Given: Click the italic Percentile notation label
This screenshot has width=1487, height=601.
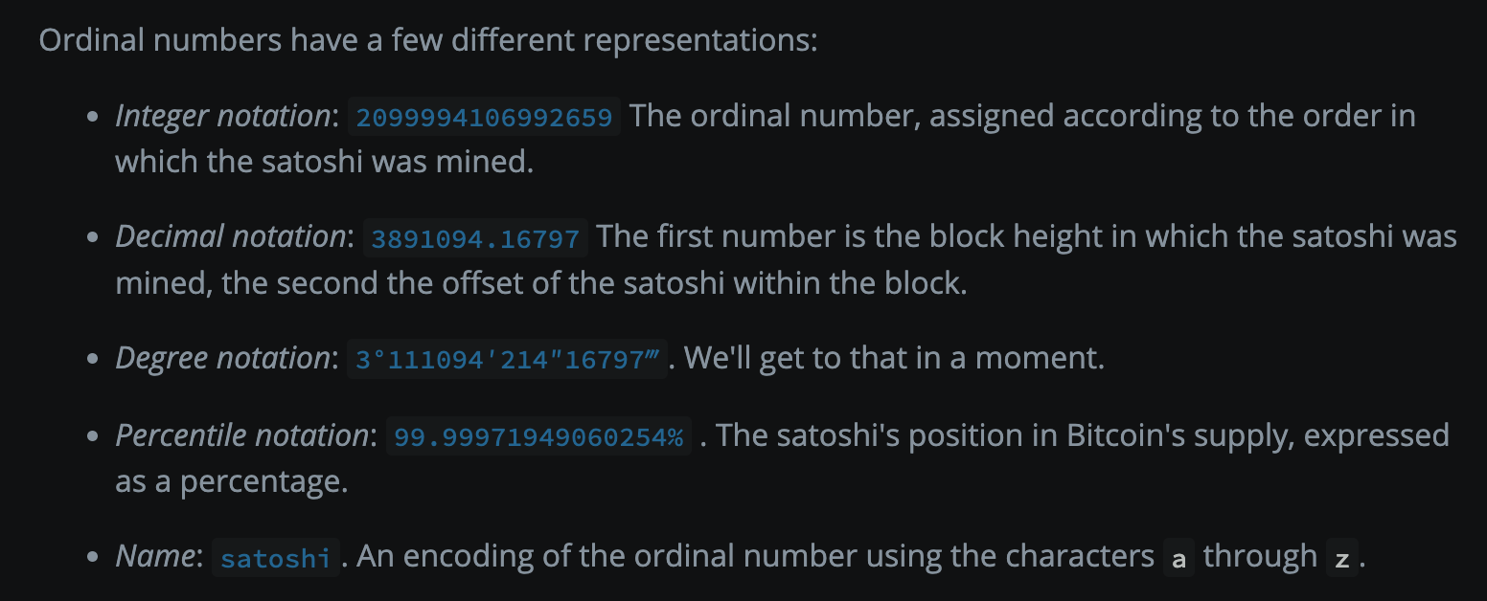Looking at the screenshot, I should pos(241,436).
